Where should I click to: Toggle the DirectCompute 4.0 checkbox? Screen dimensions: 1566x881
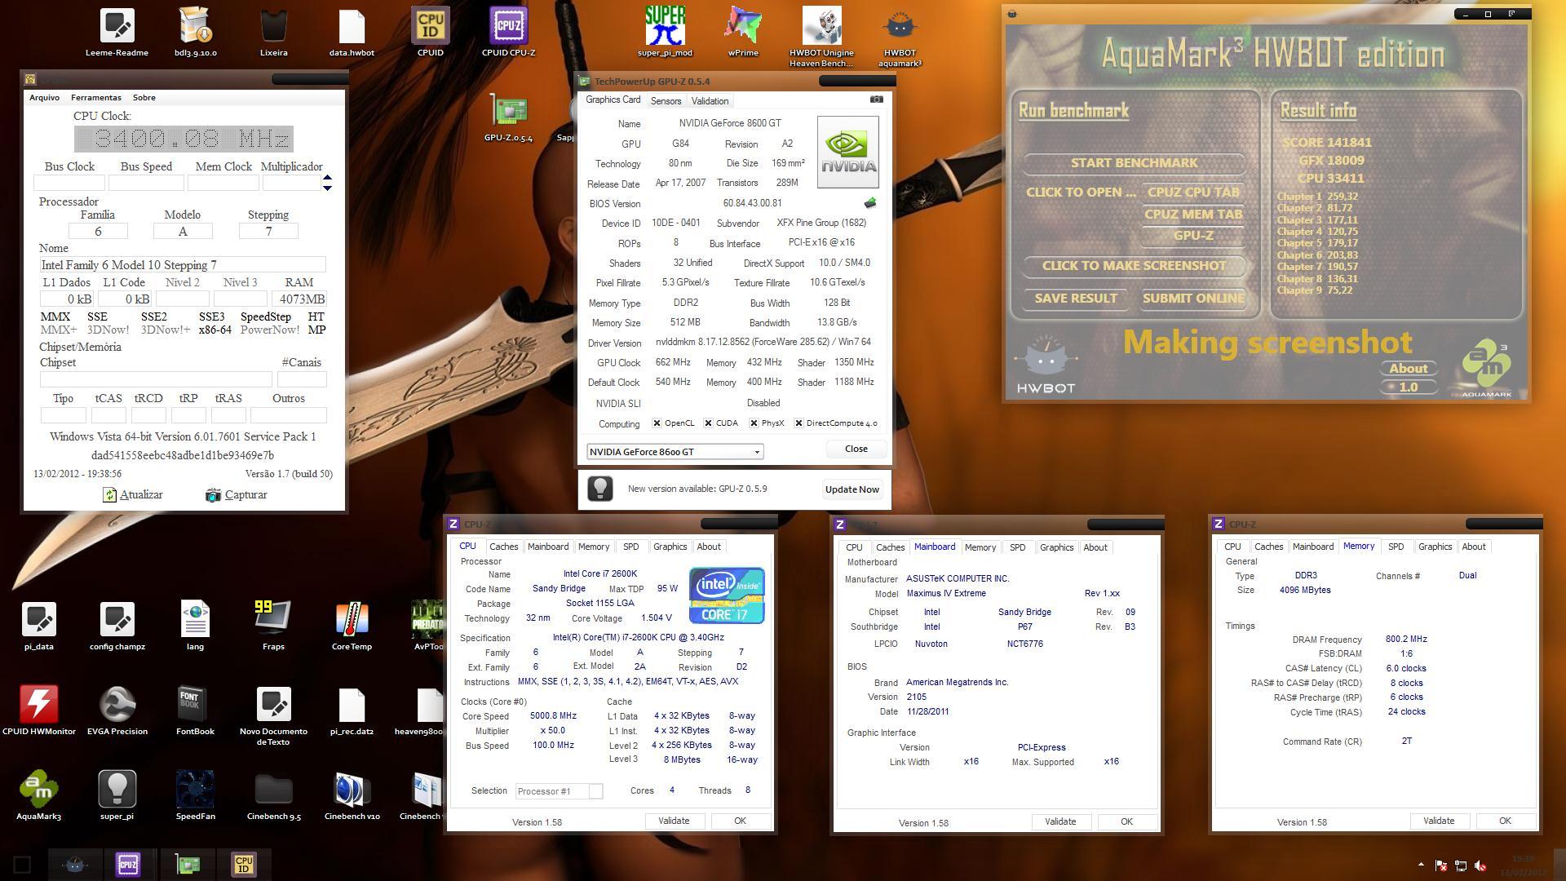click(798, 423)
